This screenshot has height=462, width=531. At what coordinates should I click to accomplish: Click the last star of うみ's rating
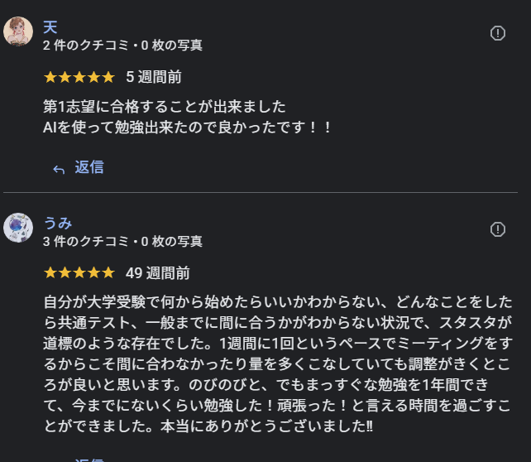107,272
